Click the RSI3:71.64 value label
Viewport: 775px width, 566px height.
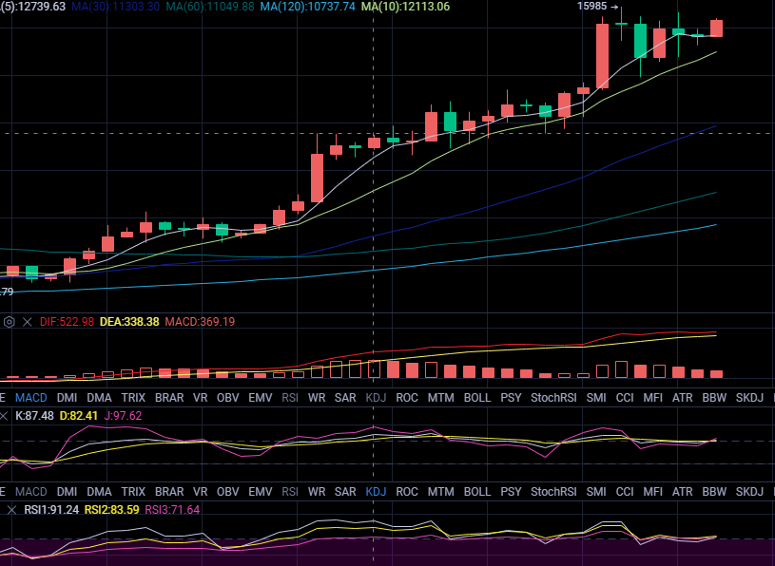(x=172, y=510)
